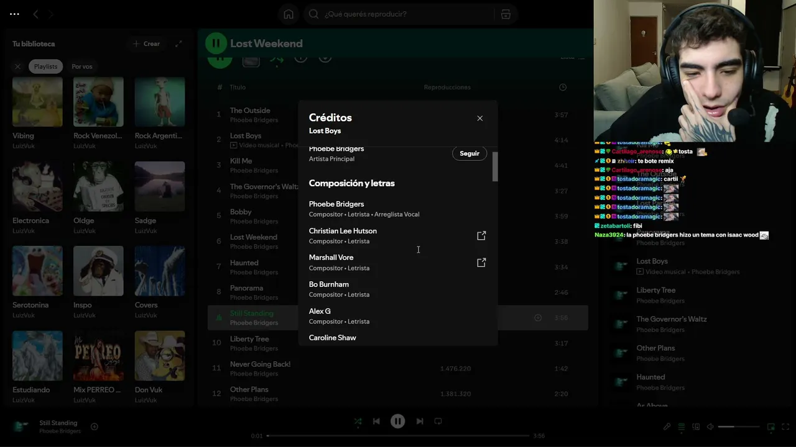Select the track Panorama

(246, 288)
